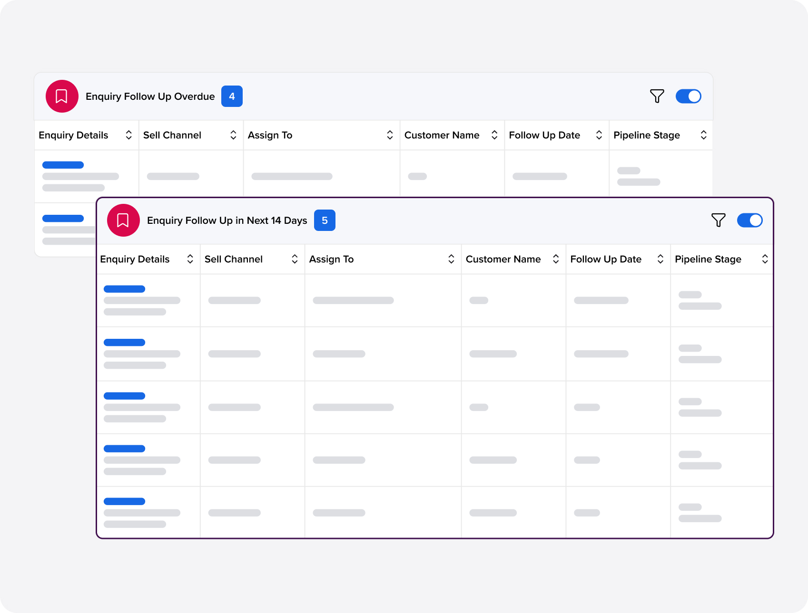Sort Pipeline Stage in Next 14 Days table
Viewport: 808px width, 613px height.
[x=765, y=259]
